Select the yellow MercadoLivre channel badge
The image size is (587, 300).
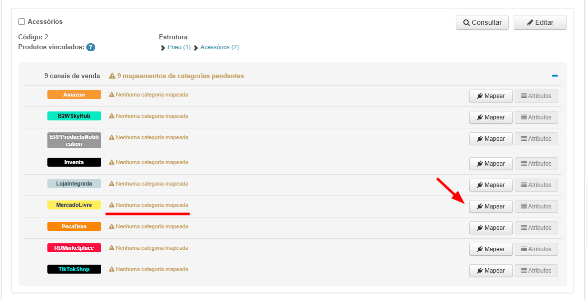(x=74, y=205)
